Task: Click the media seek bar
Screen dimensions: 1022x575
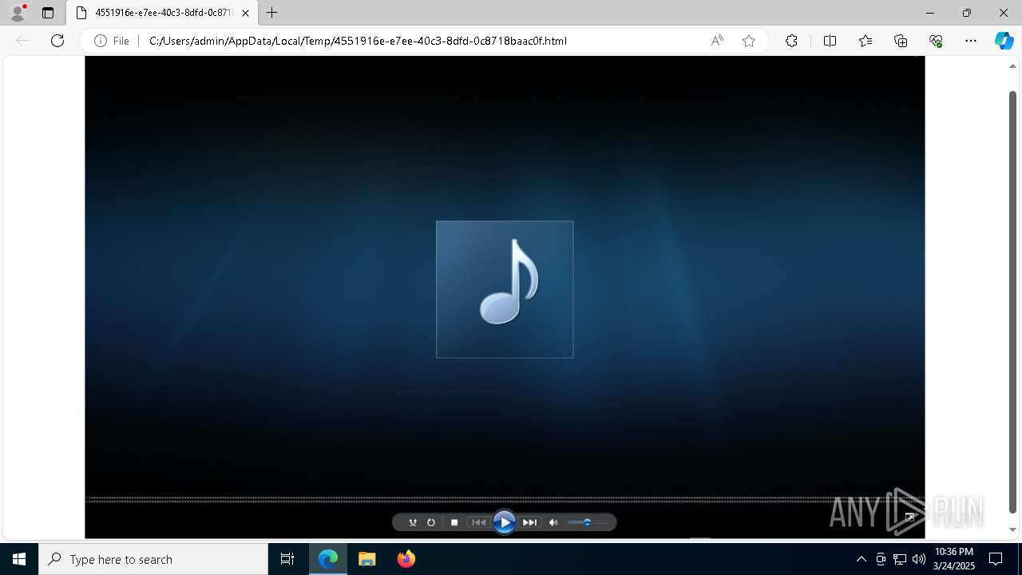Action: 505,499
